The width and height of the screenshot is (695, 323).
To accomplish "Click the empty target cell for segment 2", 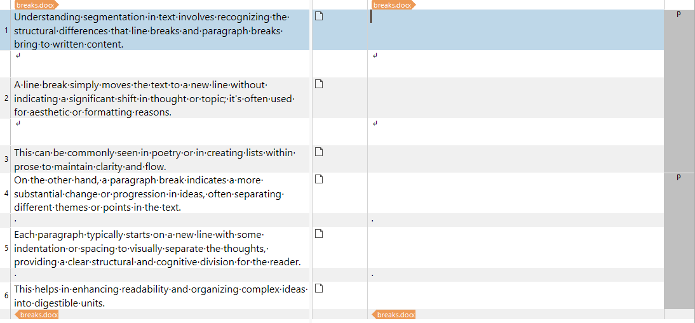I will point(516,98).
